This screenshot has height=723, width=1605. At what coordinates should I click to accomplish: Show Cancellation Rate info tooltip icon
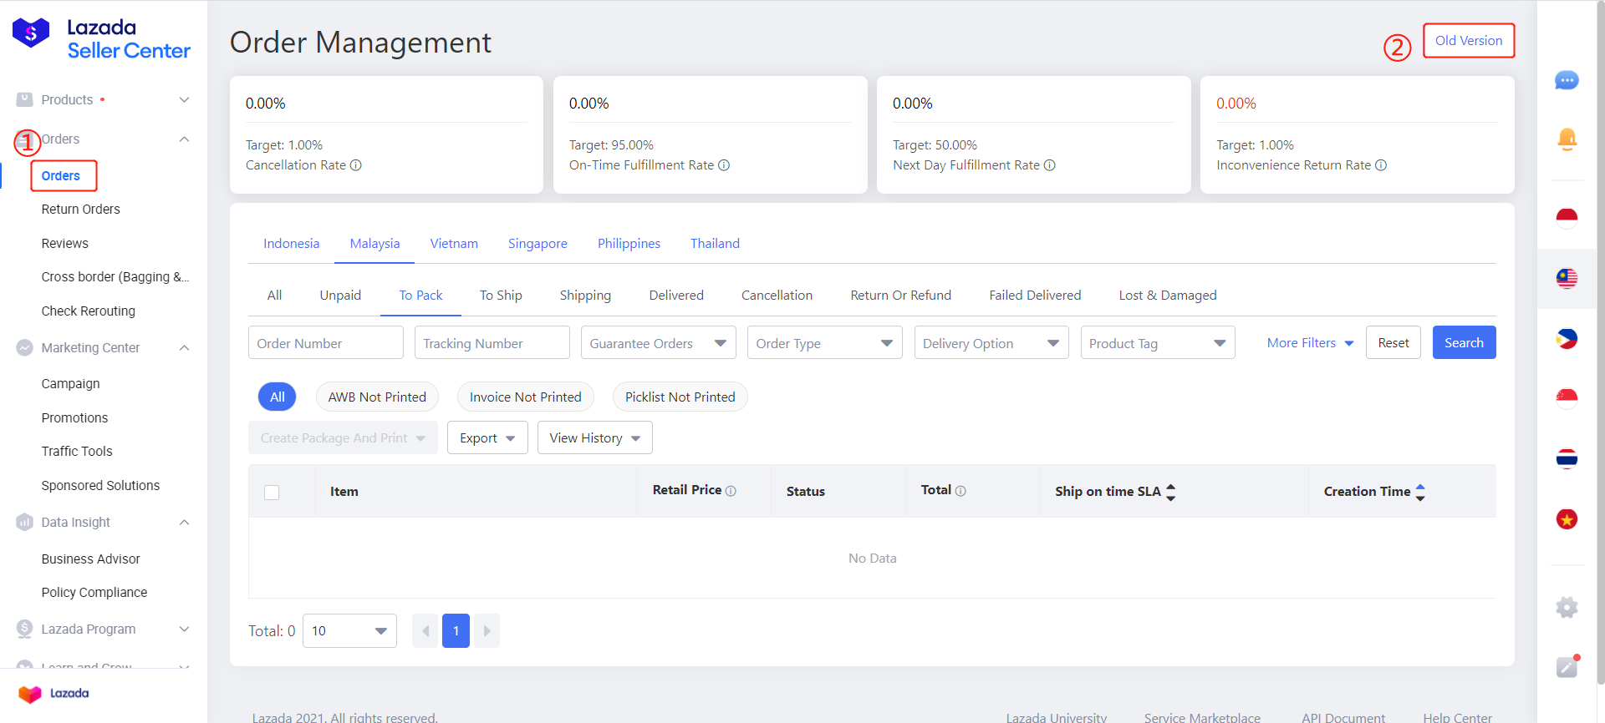(x=355, y=165)
